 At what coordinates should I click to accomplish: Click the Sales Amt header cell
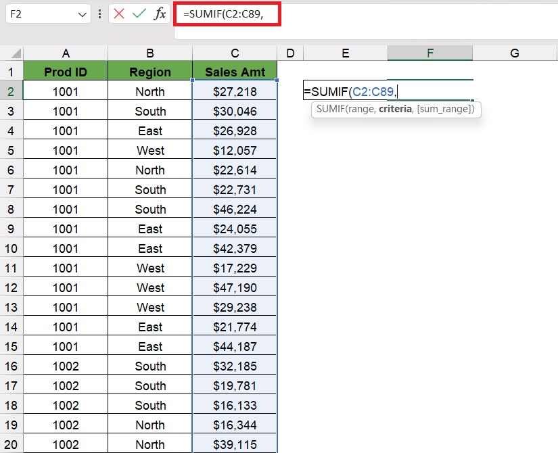point(235,72)
